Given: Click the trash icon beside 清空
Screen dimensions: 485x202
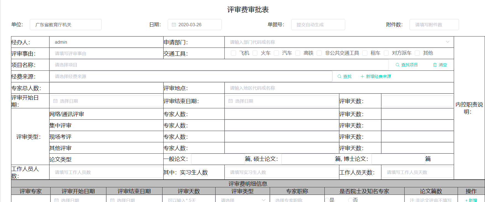Looking at the screenshot, I should 435,65.
